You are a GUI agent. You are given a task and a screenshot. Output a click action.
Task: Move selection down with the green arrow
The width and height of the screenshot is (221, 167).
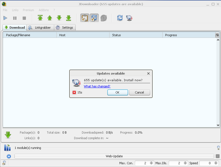[x=59, y=18]
